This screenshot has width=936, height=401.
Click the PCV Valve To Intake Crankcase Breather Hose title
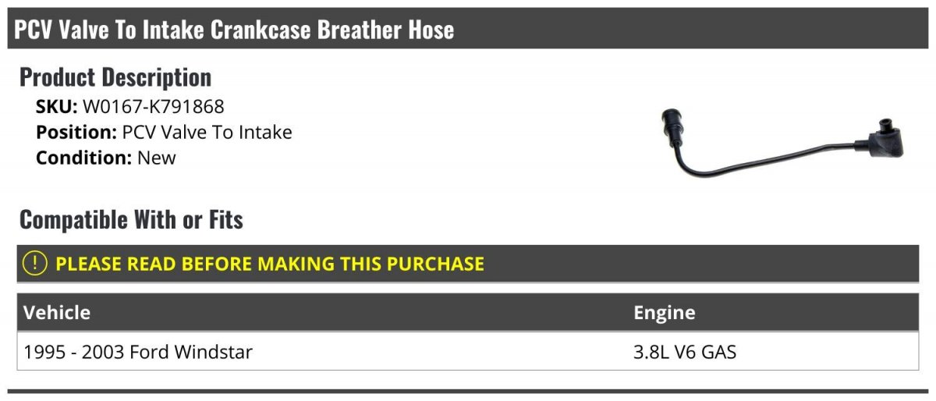click(234, 30)
